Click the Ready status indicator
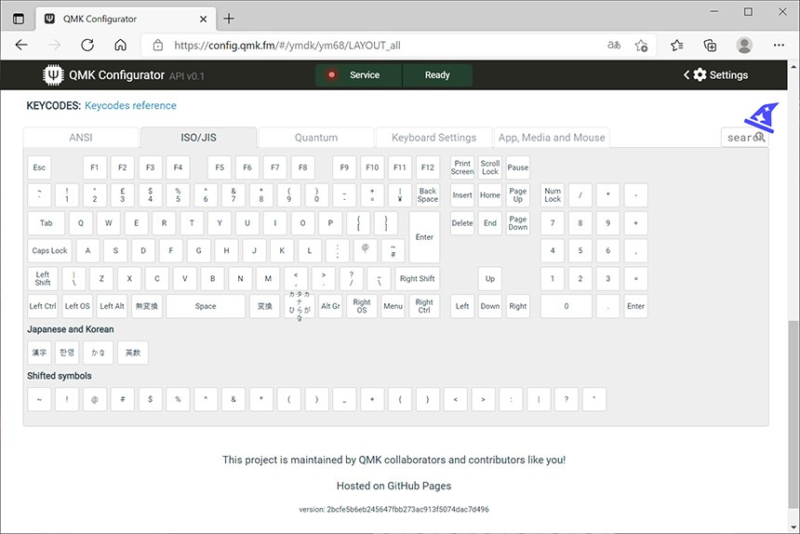800x534 pixels. coord(437,75)
